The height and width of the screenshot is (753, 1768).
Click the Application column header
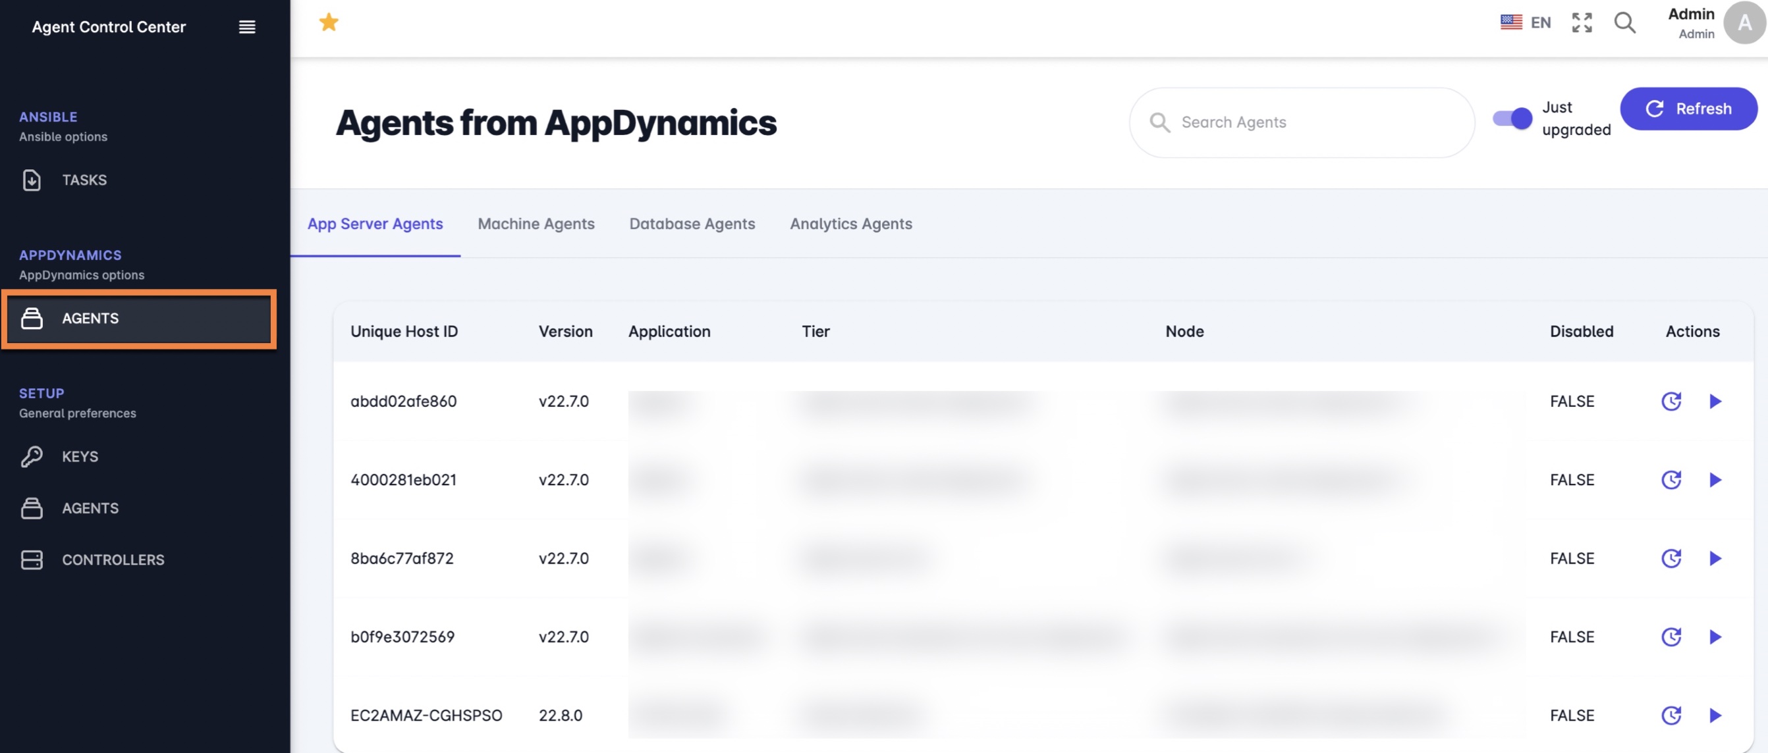pos(669,331)
